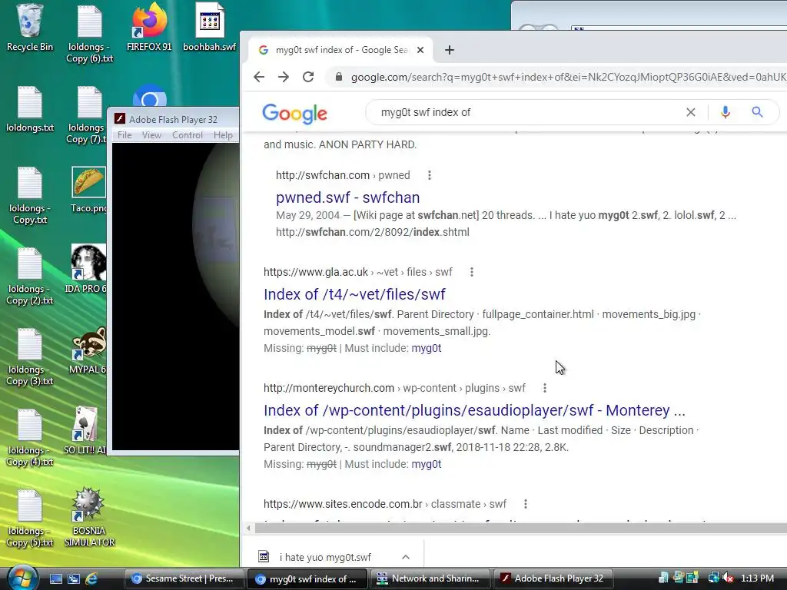The height and width of the screenshot is (590, 787).
Task: Select the FIREFOX 91 desktop shortcut
Action: point(149,28)
